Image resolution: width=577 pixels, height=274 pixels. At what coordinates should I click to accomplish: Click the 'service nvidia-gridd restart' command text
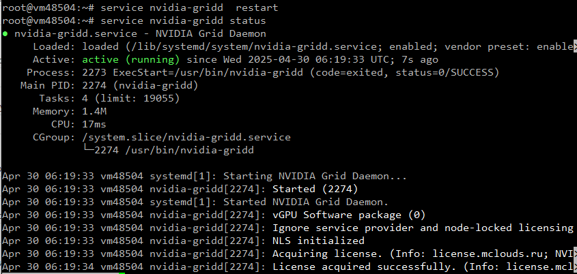(190, 8)
